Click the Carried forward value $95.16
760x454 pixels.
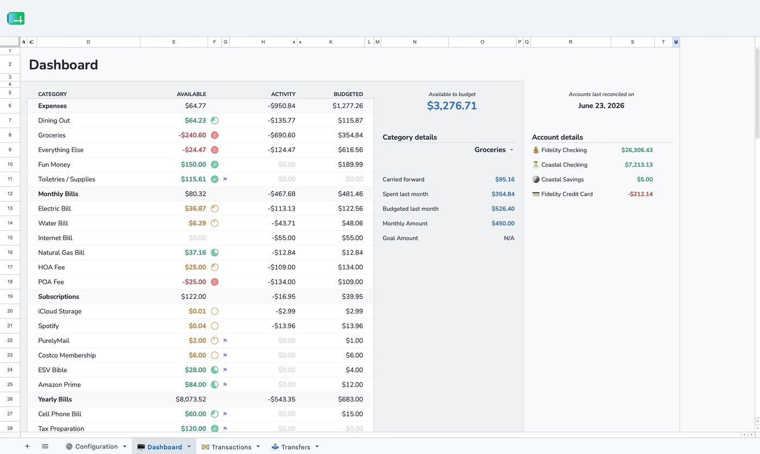[x=505, y=179]
